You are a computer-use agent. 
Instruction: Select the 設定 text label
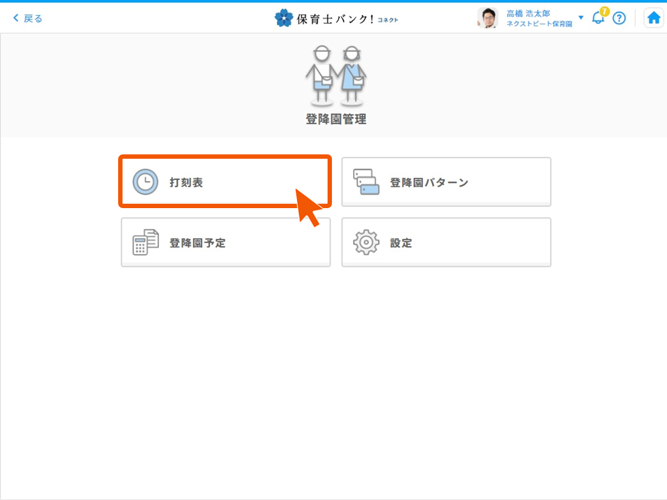(401, 243)
